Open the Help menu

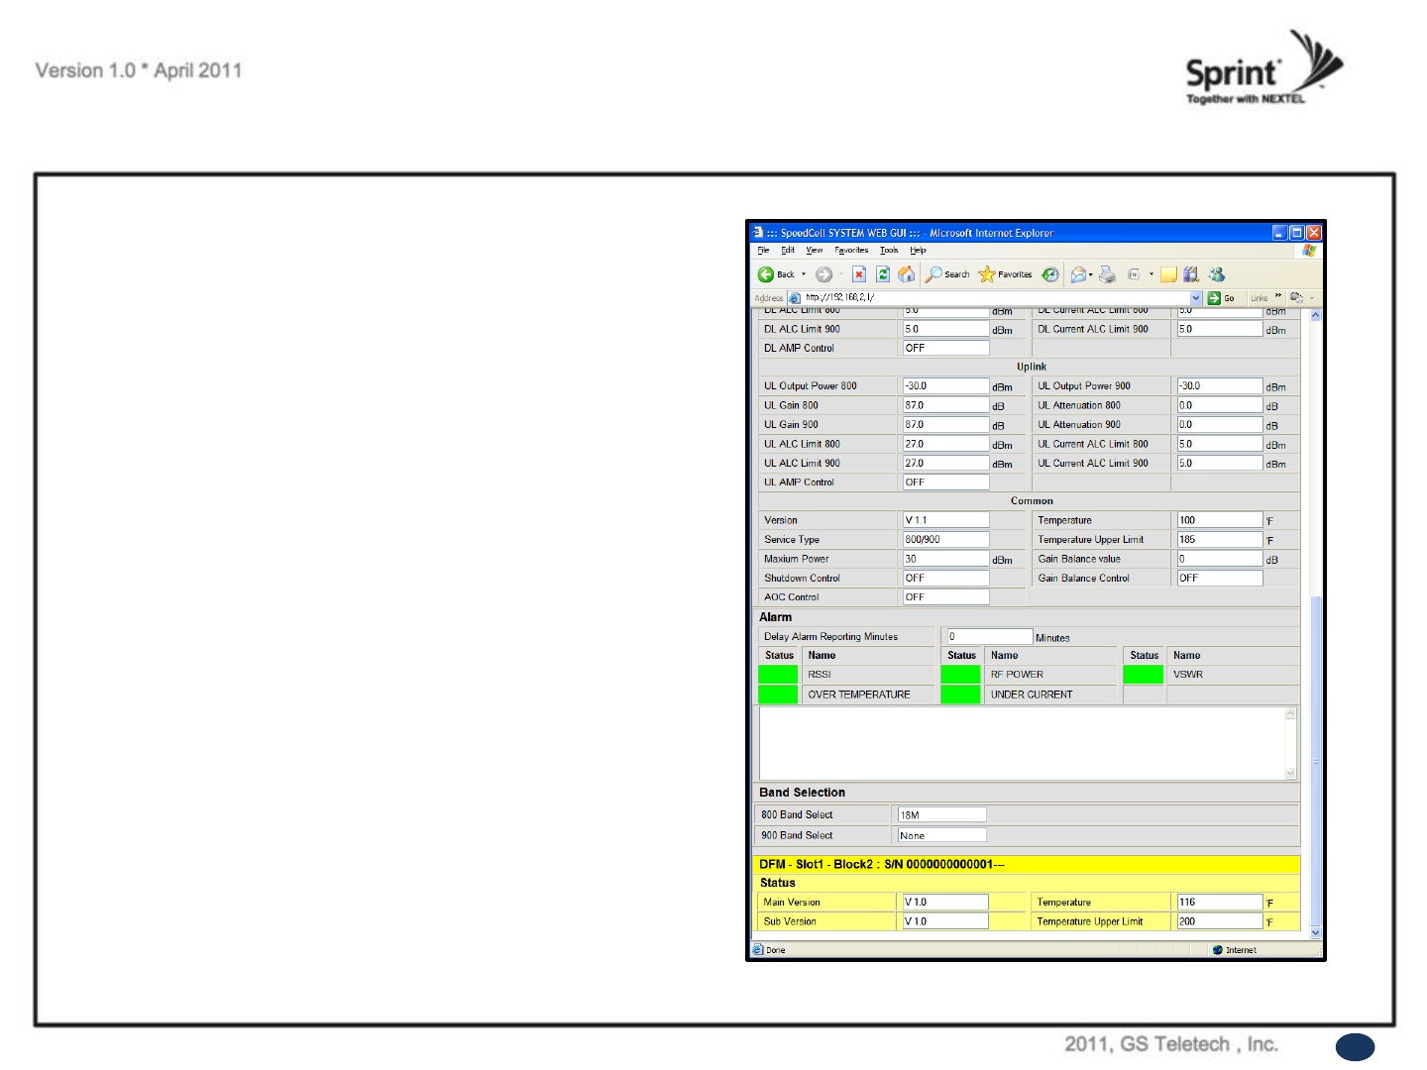[x=918, y=251]
